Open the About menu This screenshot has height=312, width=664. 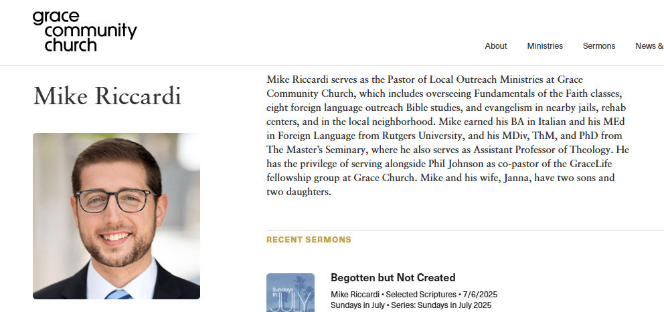coord(496,46)
